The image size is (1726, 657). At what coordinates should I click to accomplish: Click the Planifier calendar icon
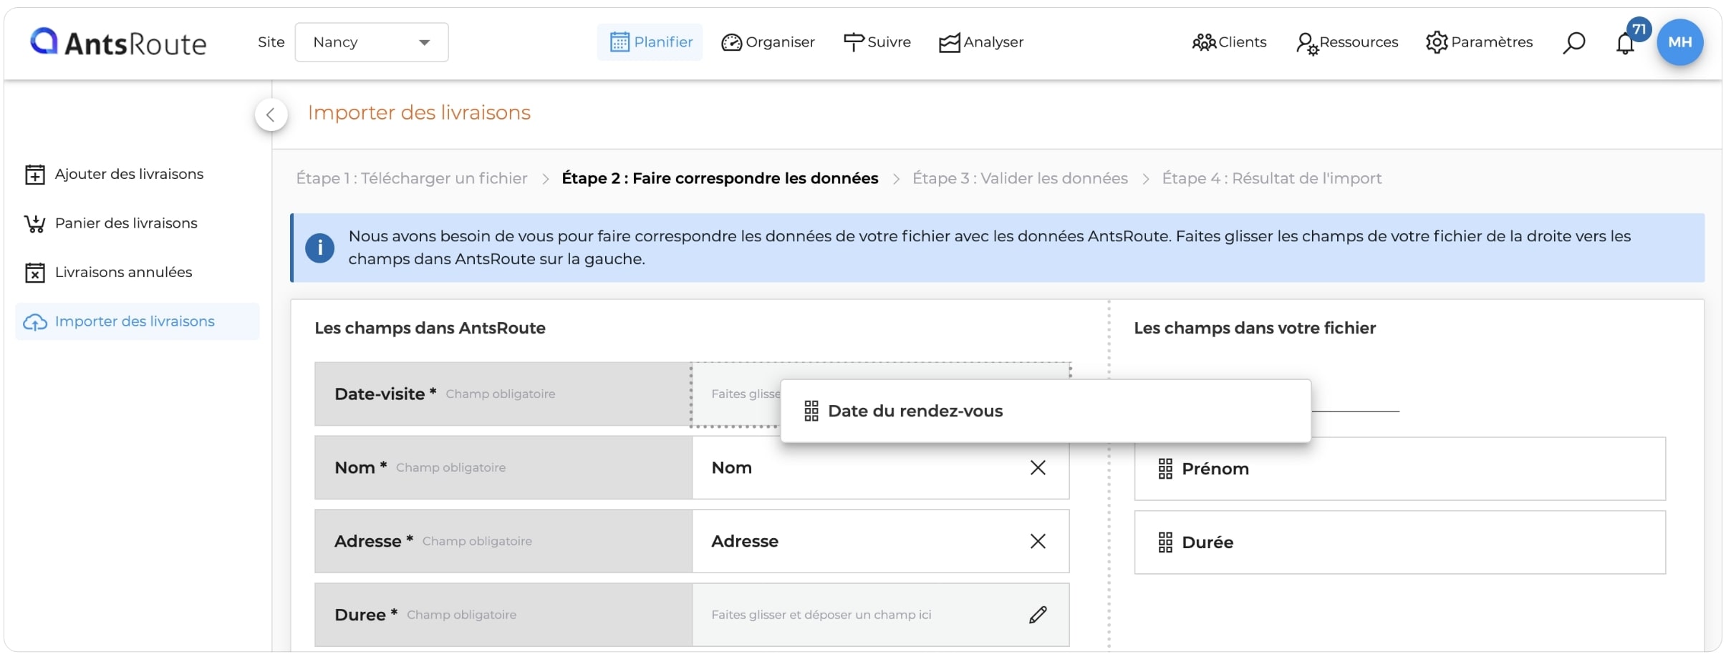tap(619, 42)
